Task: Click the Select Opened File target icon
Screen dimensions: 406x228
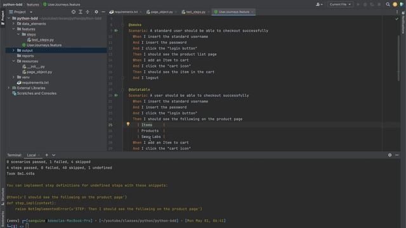Action: 74,12
